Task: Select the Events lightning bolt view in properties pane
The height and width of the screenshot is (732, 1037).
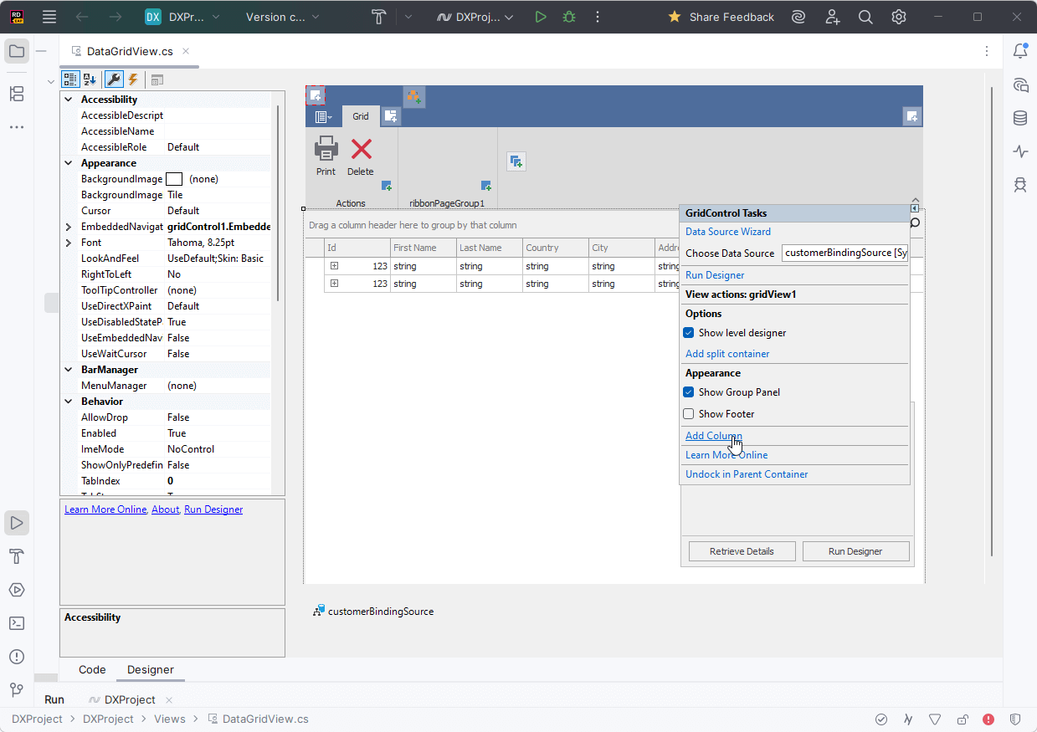Action: (133, 79)
